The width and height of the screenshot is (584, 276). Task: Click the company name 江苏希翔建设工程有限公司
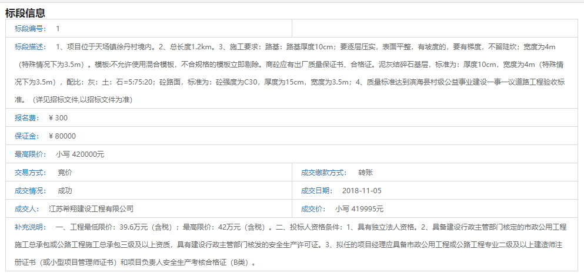click(x=91, y=208)
